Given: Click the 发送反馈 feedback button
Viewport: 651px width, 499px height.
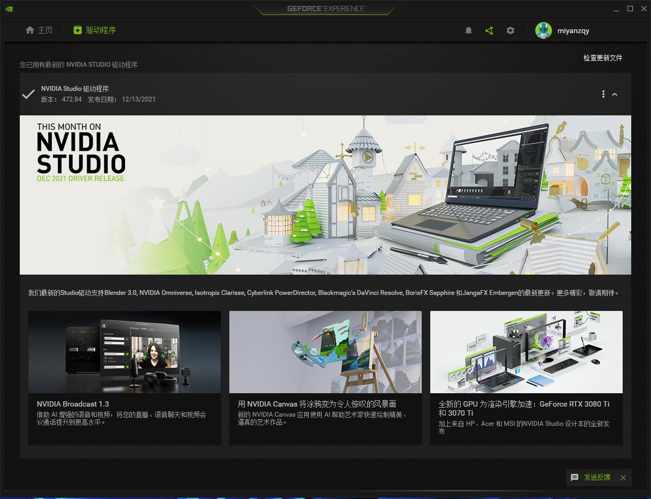Looking at the screenshot, I should coord(591,477).
